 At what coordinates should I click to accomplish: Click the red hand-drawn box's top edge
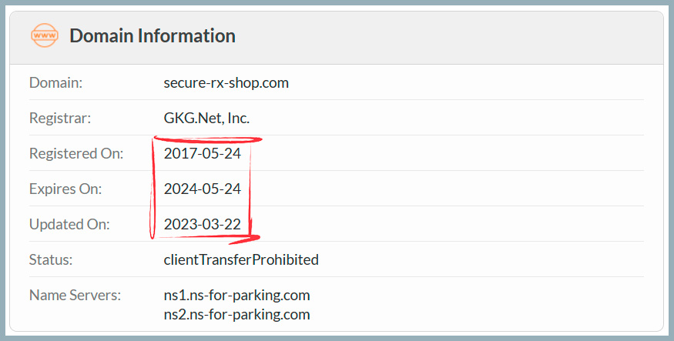coord(208,139)
